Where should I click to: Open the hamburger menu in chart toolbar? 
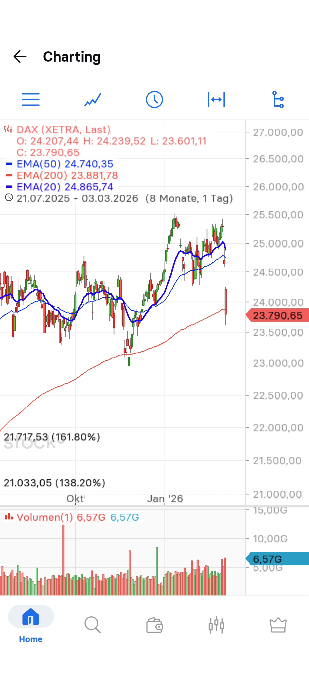tap(31, 99)
